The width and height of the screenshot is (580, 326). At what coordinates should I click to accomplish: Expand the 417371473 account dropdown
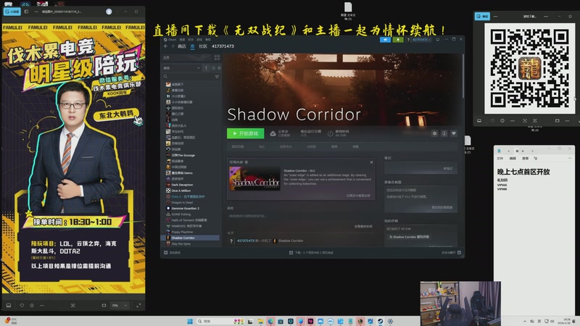coord(421,40)
